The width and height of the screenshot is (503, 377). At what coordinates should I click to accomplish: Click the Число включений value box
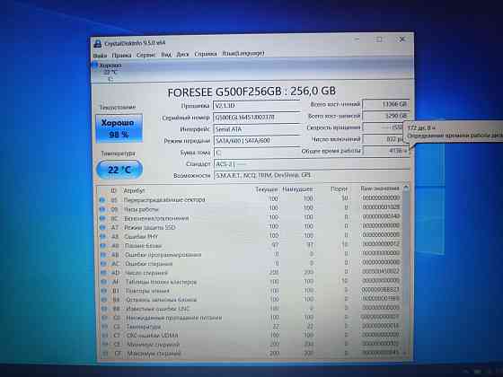point(384,139)
